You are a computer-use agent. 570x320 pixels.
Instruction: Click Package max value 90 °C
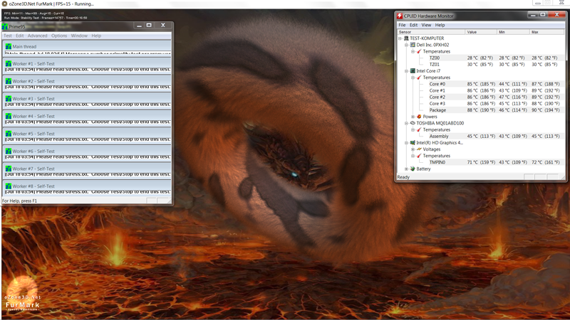[546, 110]
